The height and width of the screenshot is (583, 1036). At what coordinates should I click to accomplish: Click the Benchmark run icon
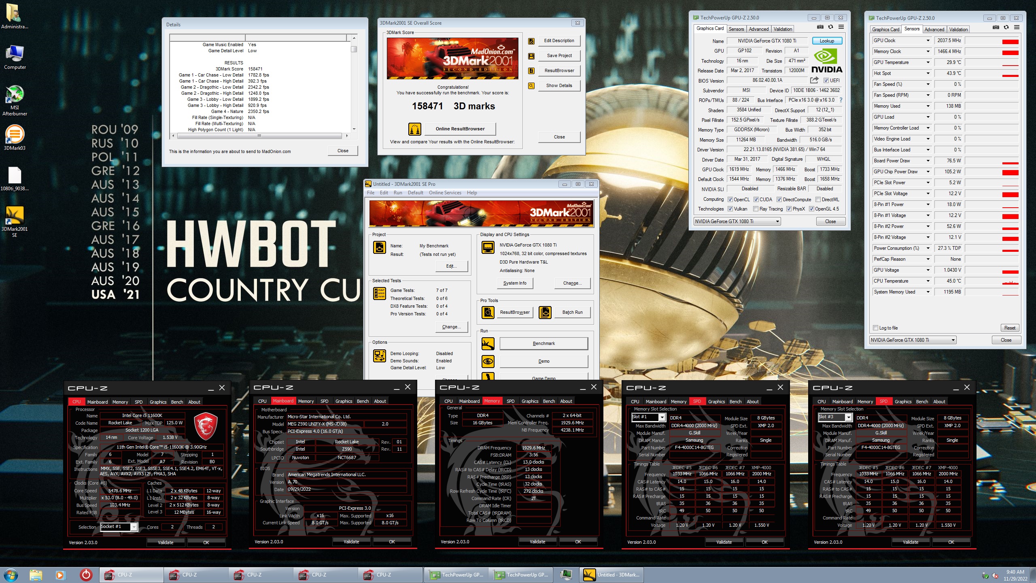[488, 343]
